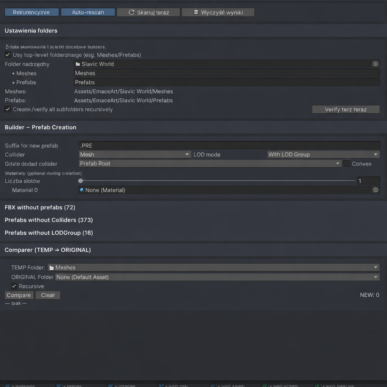This screenshot has height=387, width=387.
Task: Open object picker for Folder nadrzędny
Action: click(x=375, y=64)
